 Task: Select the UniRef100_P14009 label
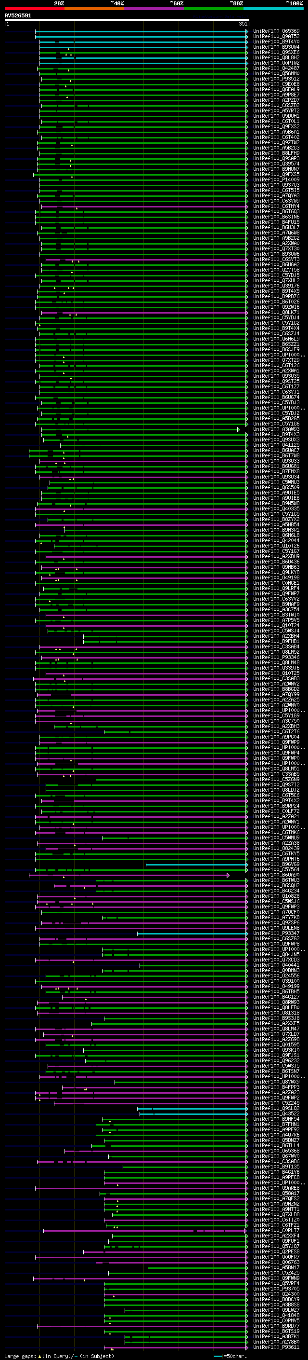click(276, 179)
